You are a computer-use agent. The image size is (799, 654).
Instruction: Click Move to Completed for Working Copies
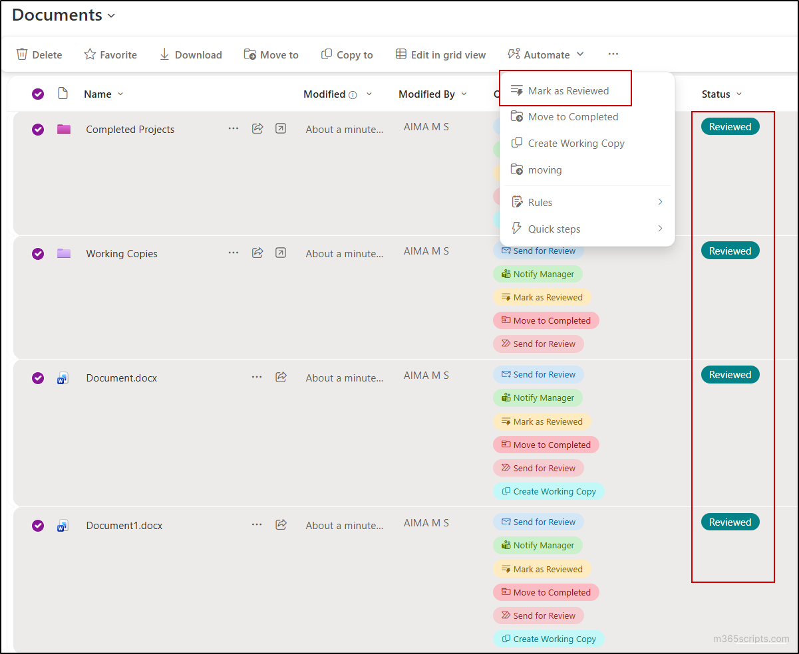click(546, 320)
